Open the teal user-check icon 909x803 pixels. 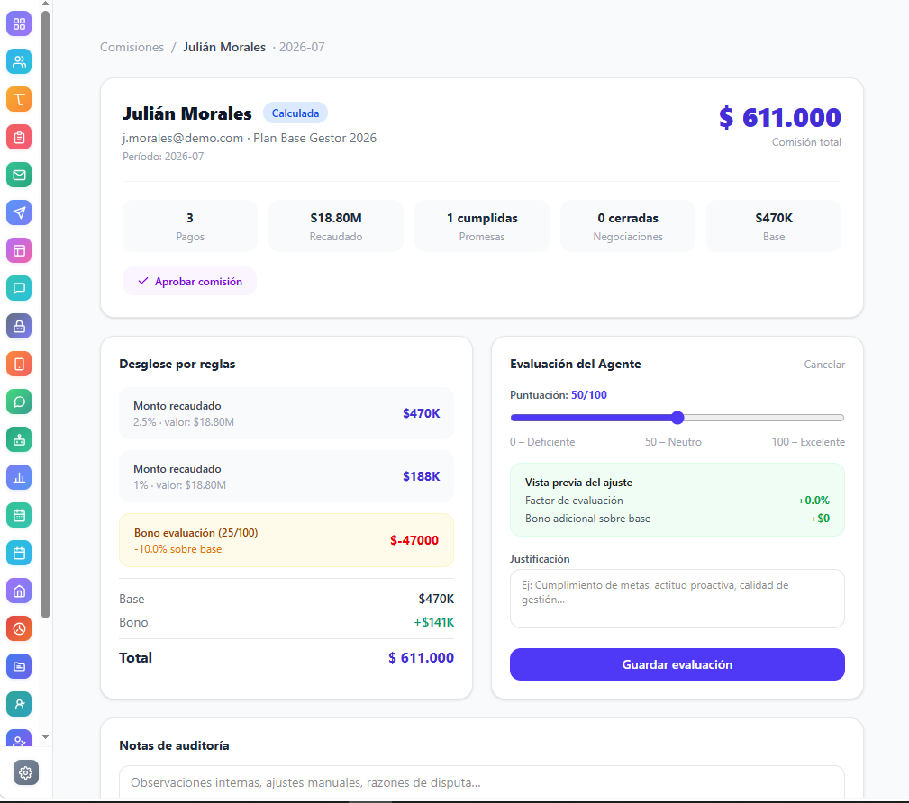19,705
